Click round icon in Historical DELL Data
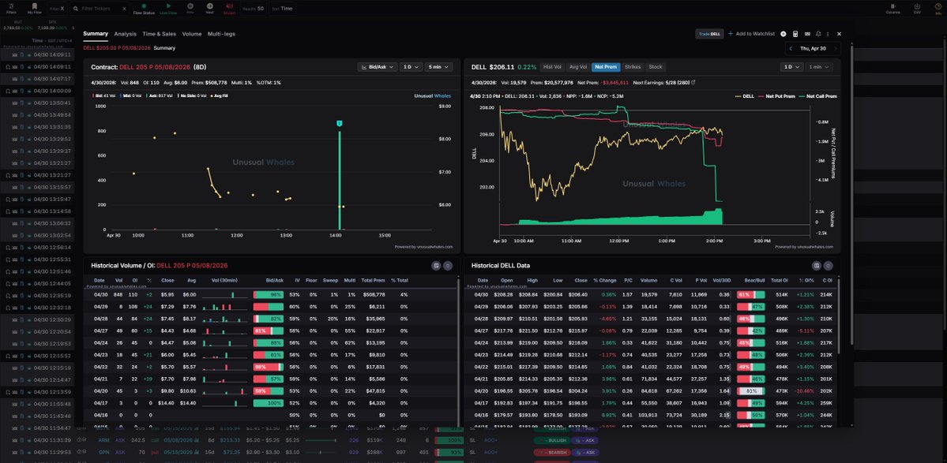The image size is (947, 463). click(828, 265)
